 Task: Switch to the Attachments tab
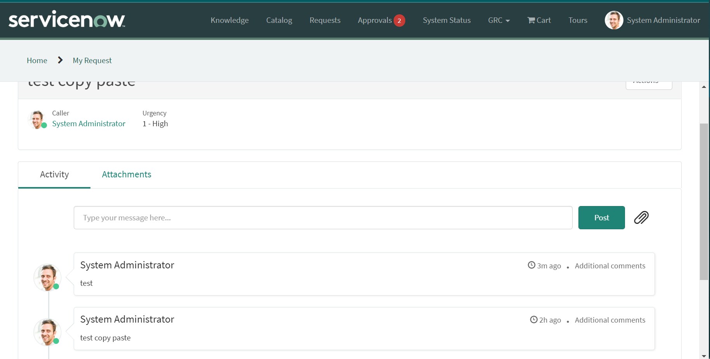click(x=126, y=174)
